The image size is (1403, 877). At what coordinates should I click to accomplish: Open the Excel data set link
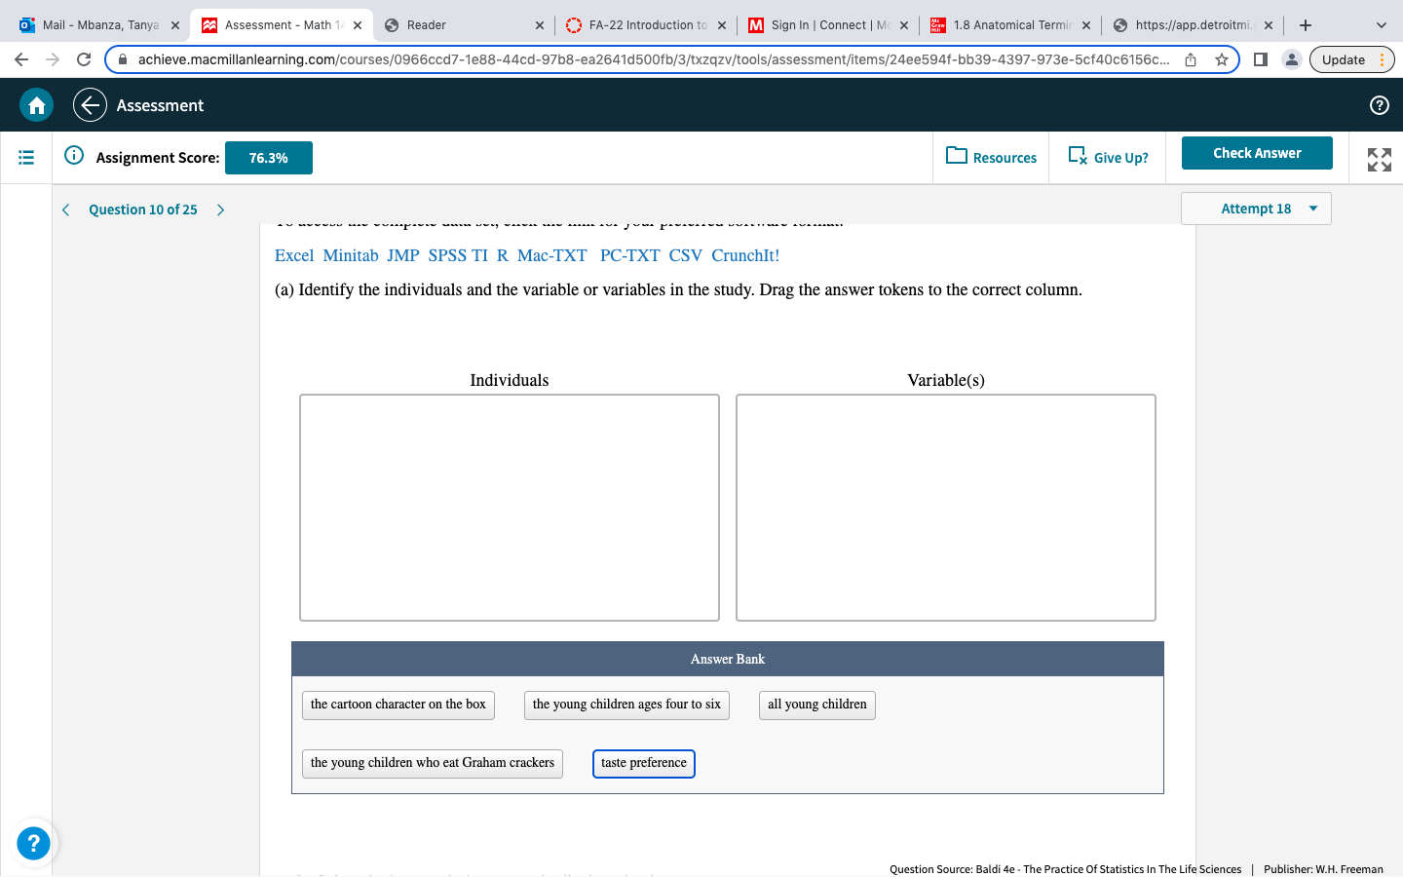pyautogui.click(x=293, y=254)
